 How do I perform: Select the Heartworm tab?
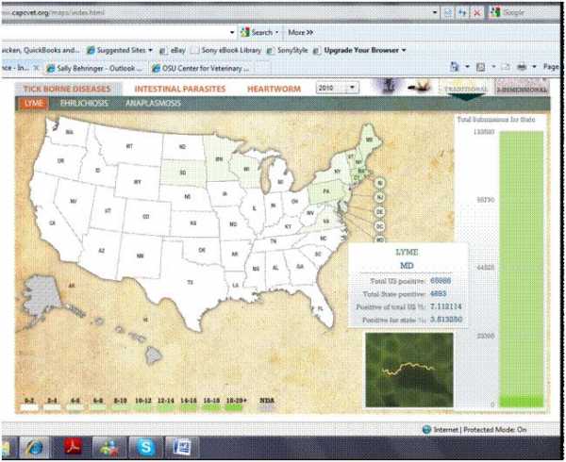(x=275, y=88)
